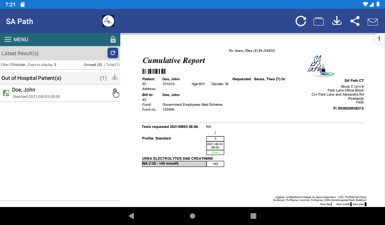Image resolution: width=385 pixels, height=225 pixels.
Task: Email the report via envelope icon
Action: [x=373, y=22]
